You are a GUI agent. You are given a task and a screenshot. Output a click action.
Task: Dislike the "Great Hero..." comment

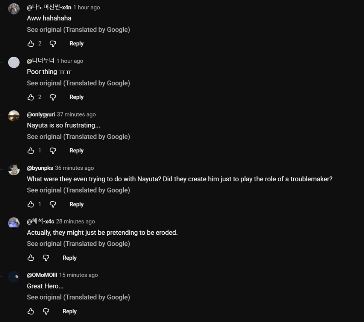point(46,311)
